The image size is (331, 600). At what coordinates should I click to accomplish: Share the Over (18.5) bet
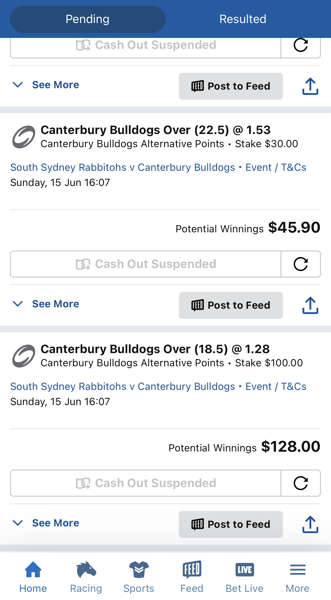pos(310,524)
